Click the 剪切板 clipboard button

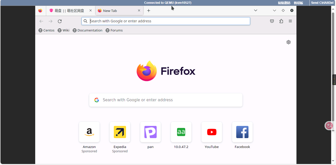click(x=298, y=3)
